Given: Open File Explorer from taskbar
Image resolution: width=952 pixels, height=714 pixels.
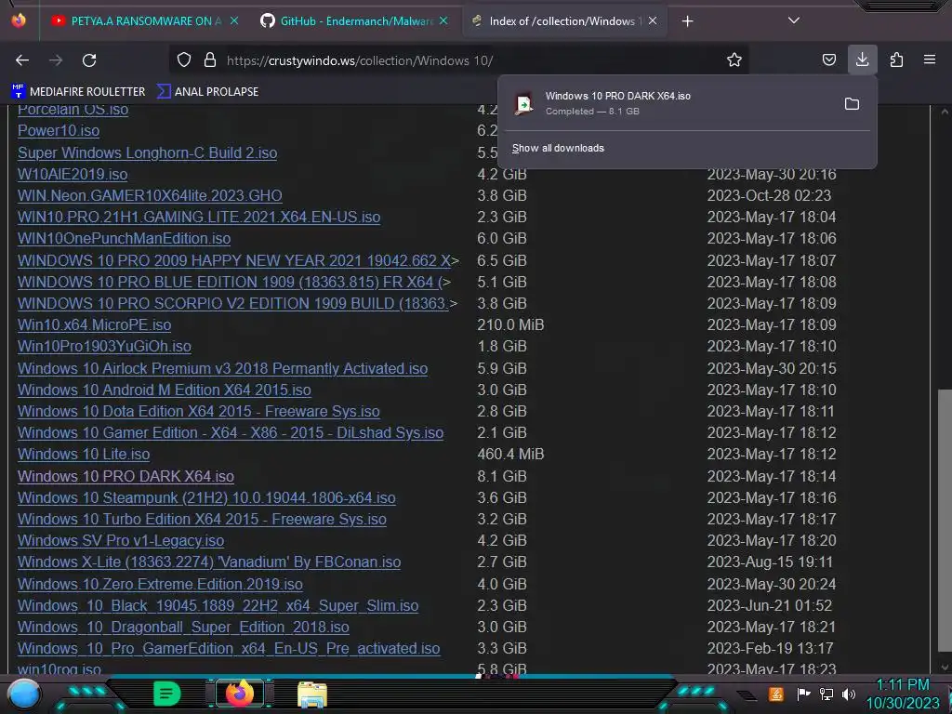Looking at the screenshot, I should tap(312, 694).
